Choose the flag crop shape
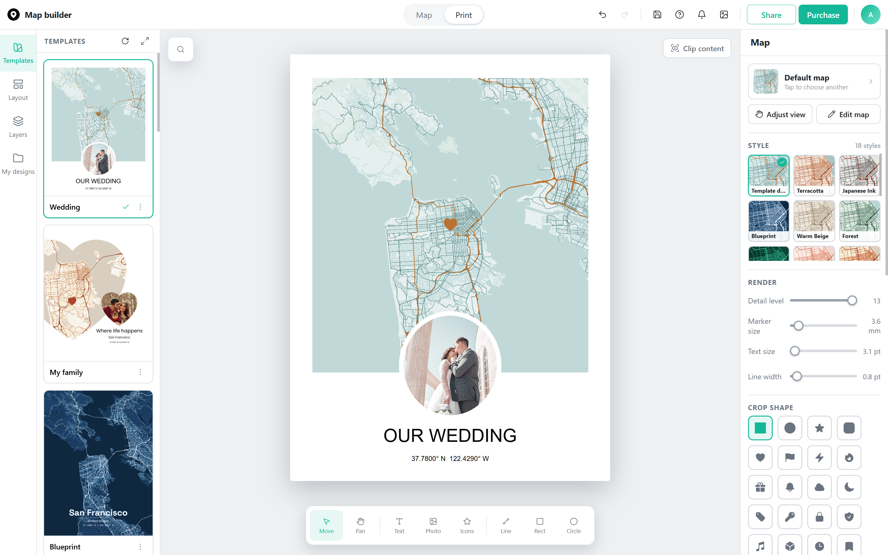Screen dimensions: 888x555 790,458
